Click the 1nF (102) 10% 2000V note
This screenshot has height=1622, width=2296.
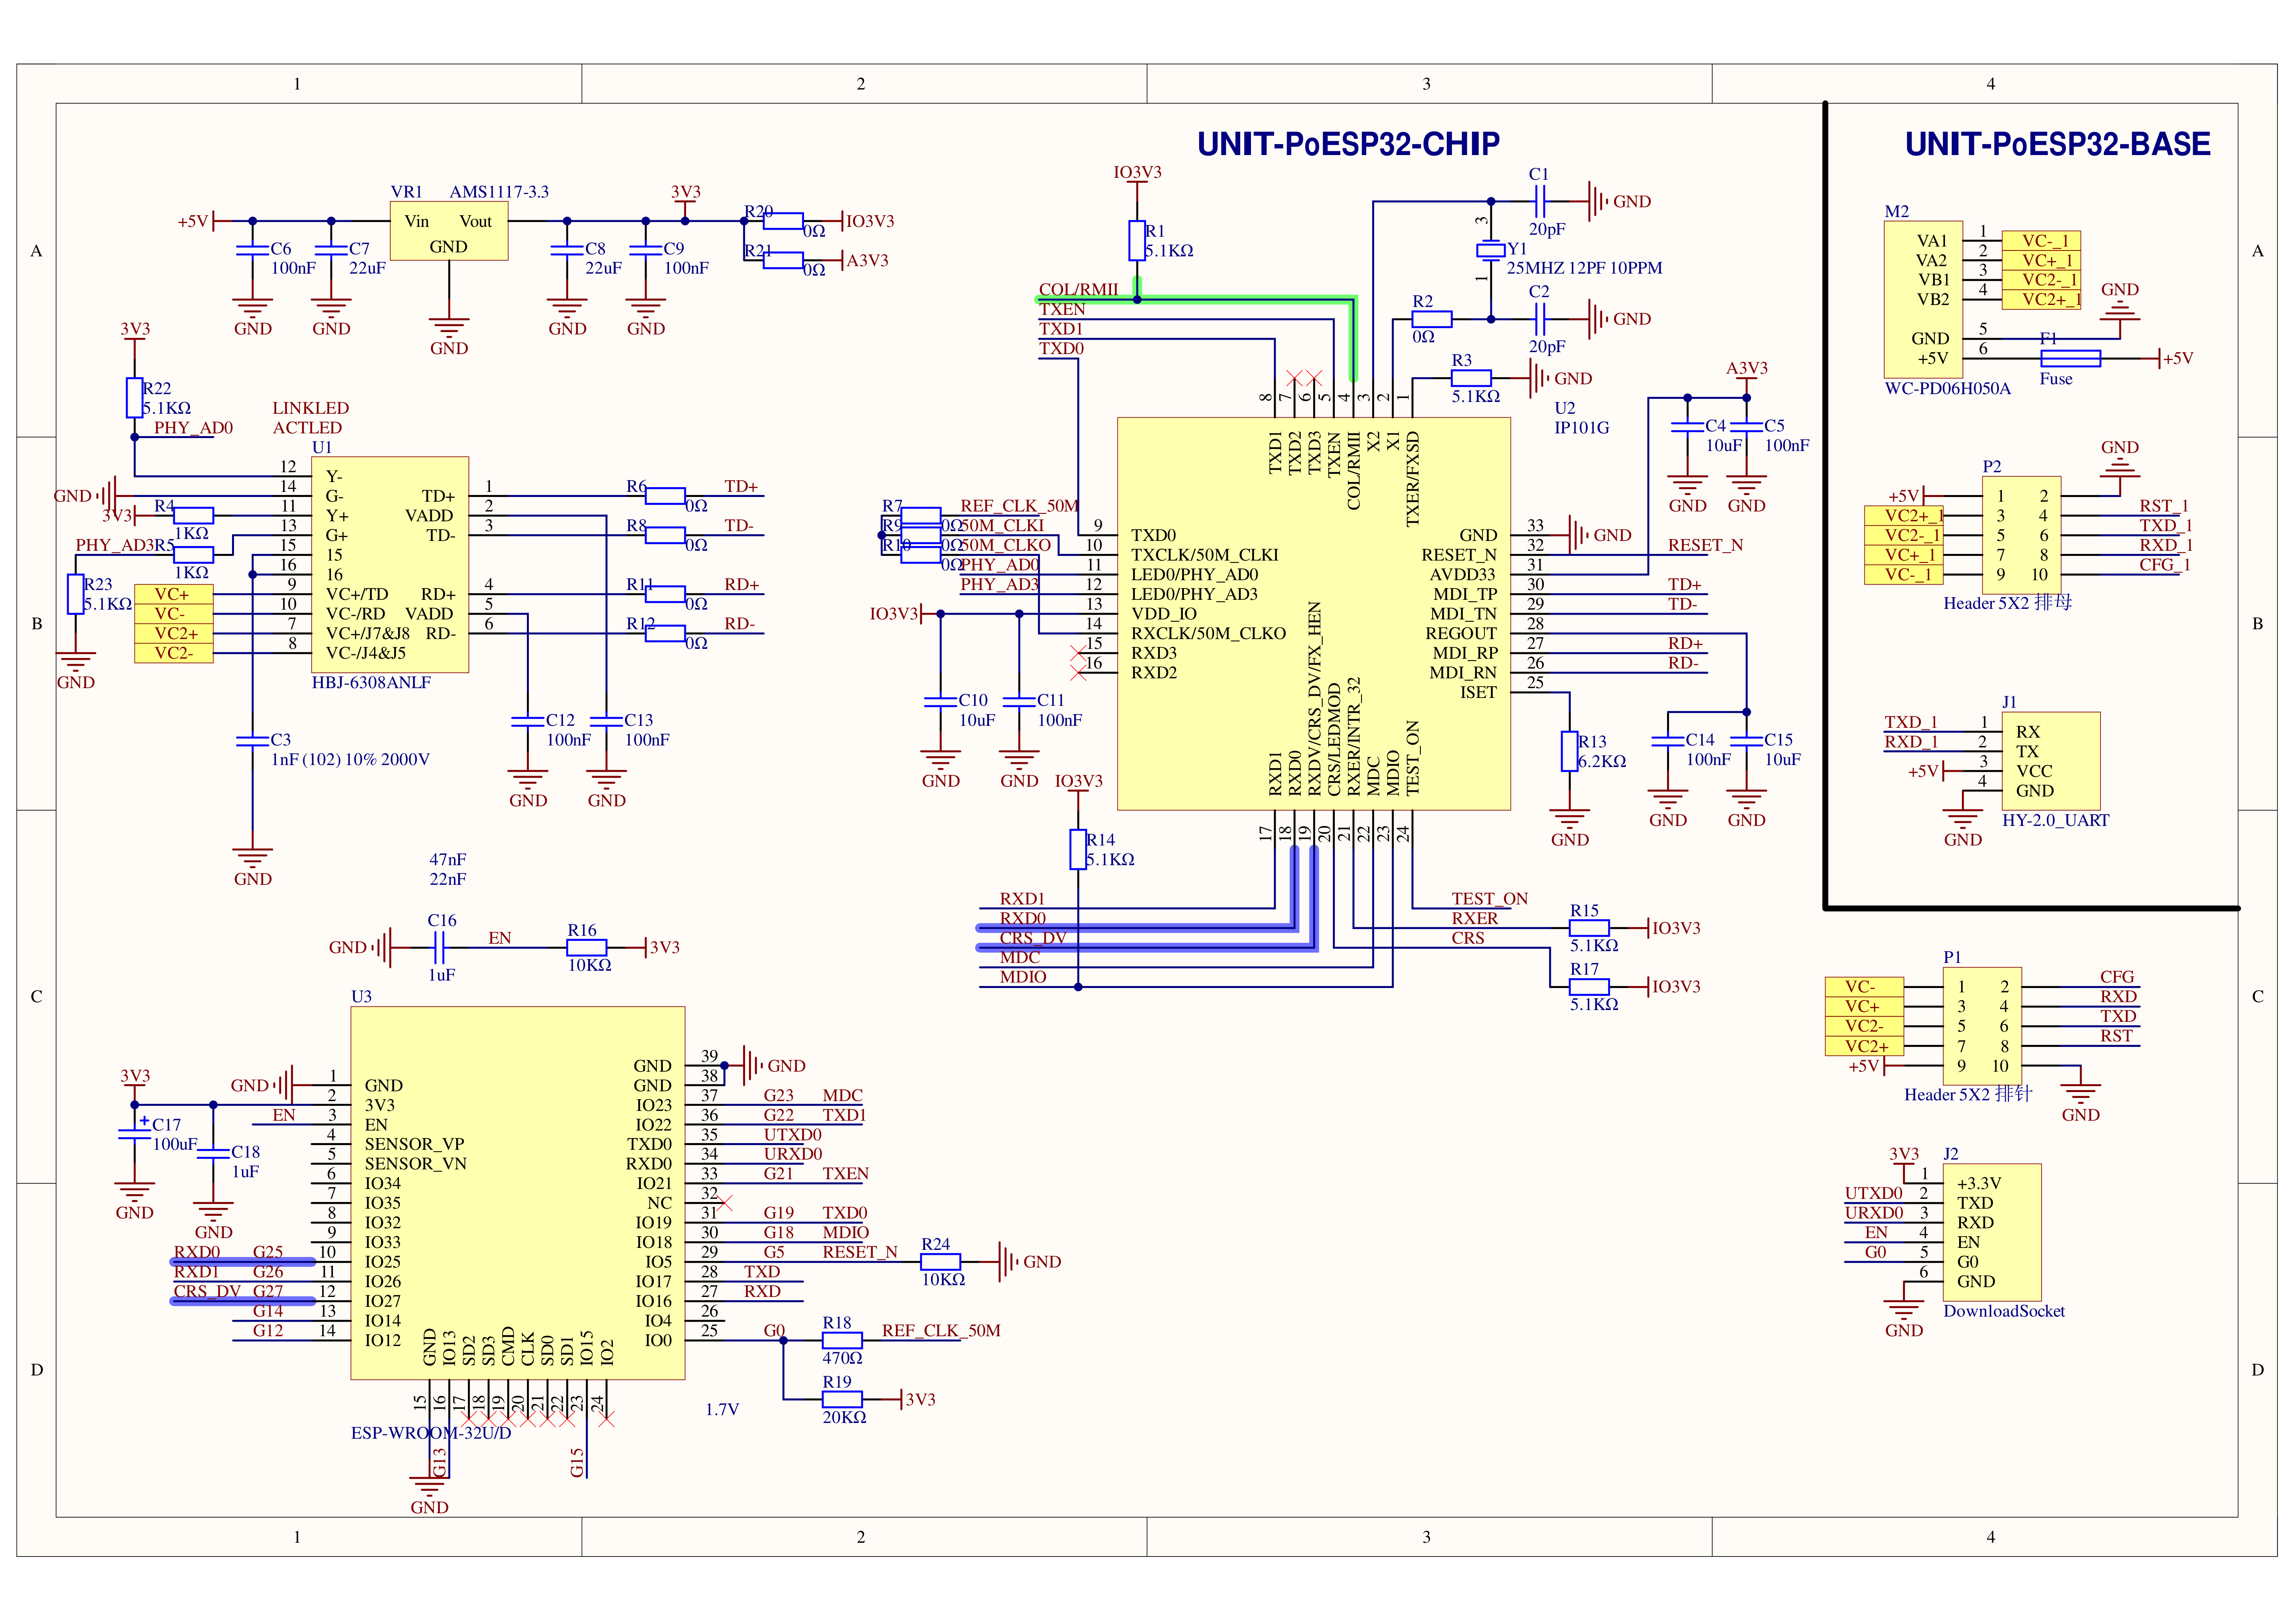pos(350,760)
